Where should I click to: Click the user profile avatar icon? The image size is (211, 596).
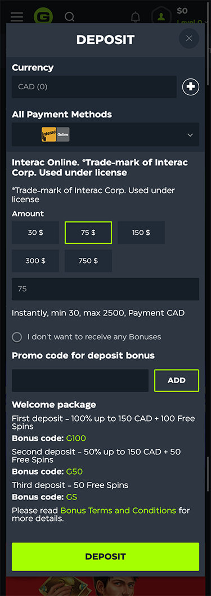pyautogui.click(x=161, y=16)
